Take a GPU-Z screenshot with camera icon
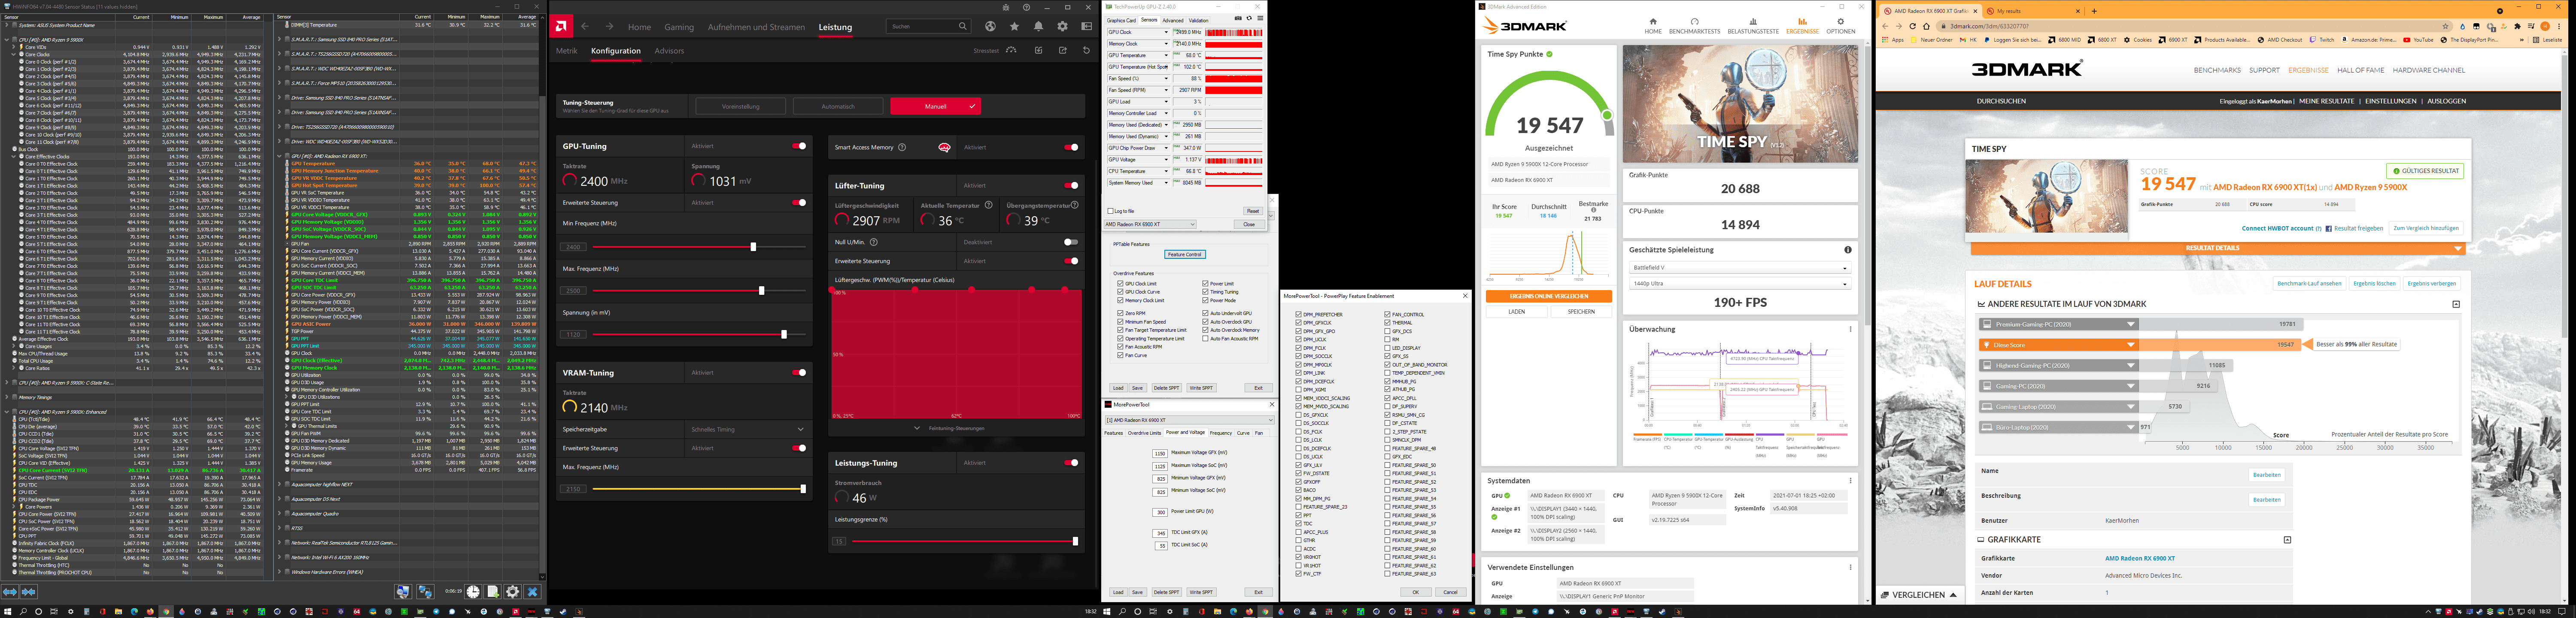The width and height of the screenshot is (2576, 618). tap(1238, 19)
